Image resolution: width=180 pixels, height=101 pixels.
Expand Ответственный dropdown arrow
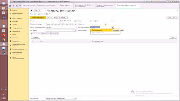74,98
